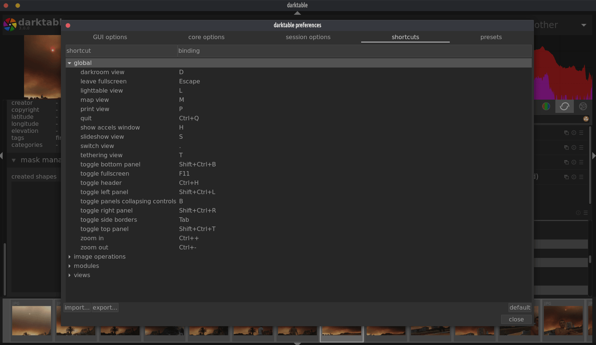Toggle top panel with the upward triangle
Image resolution: width=596 pixels, height=345 pixels.
297,13
